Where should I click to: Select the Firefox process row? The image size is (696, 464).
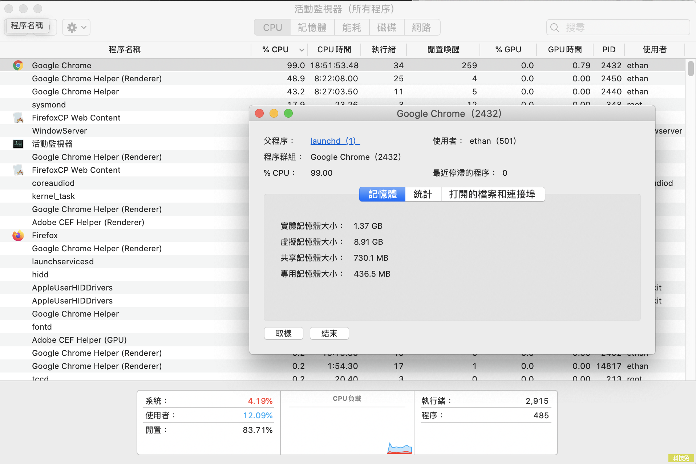125,235
